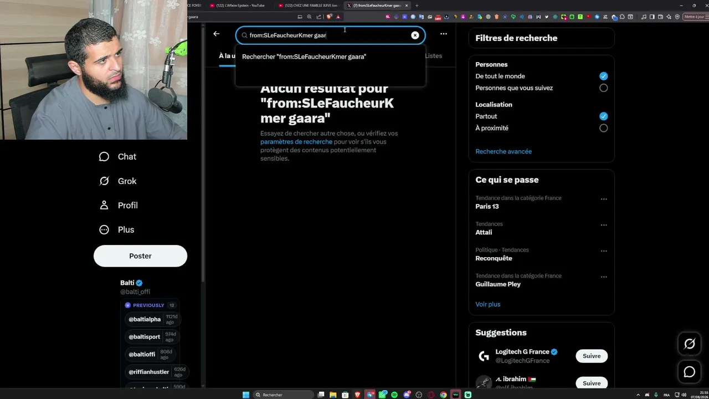Viewport: 709px width, 399px height.
Task: Open Brave browser from the taskbar
Action: 357,395
